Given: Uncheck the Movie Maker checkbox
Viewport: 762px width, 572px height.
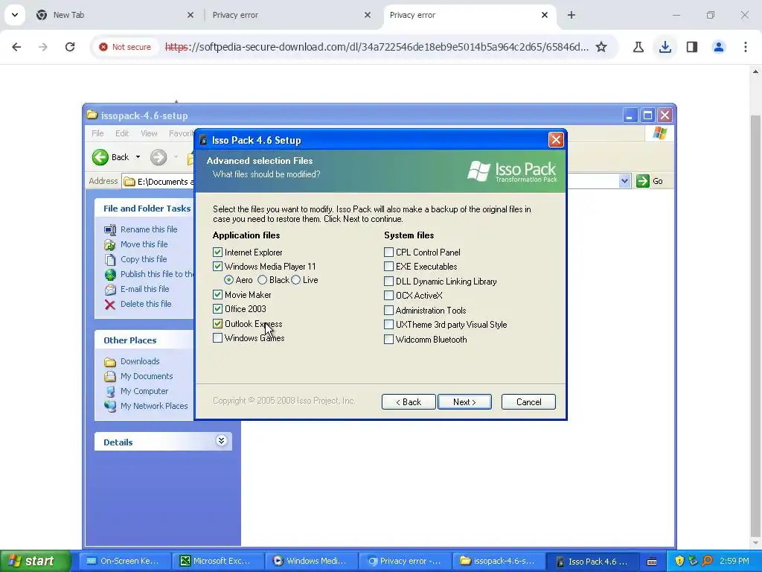Looking at the screenshot, I should [x=218, y=295].
